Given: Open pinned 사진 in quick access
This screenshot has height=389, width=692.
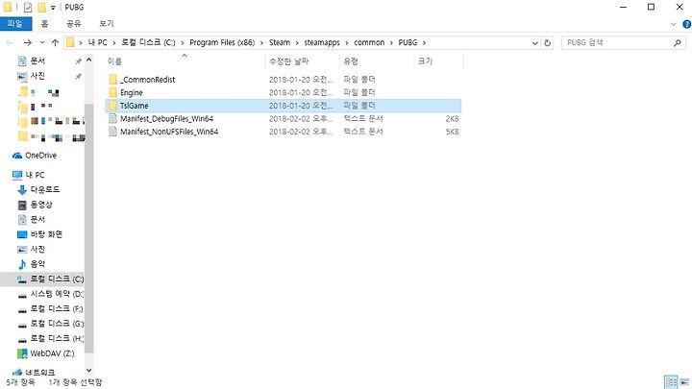Looking at the screenshot, I should pyautogui.click(x=37, y=76).
